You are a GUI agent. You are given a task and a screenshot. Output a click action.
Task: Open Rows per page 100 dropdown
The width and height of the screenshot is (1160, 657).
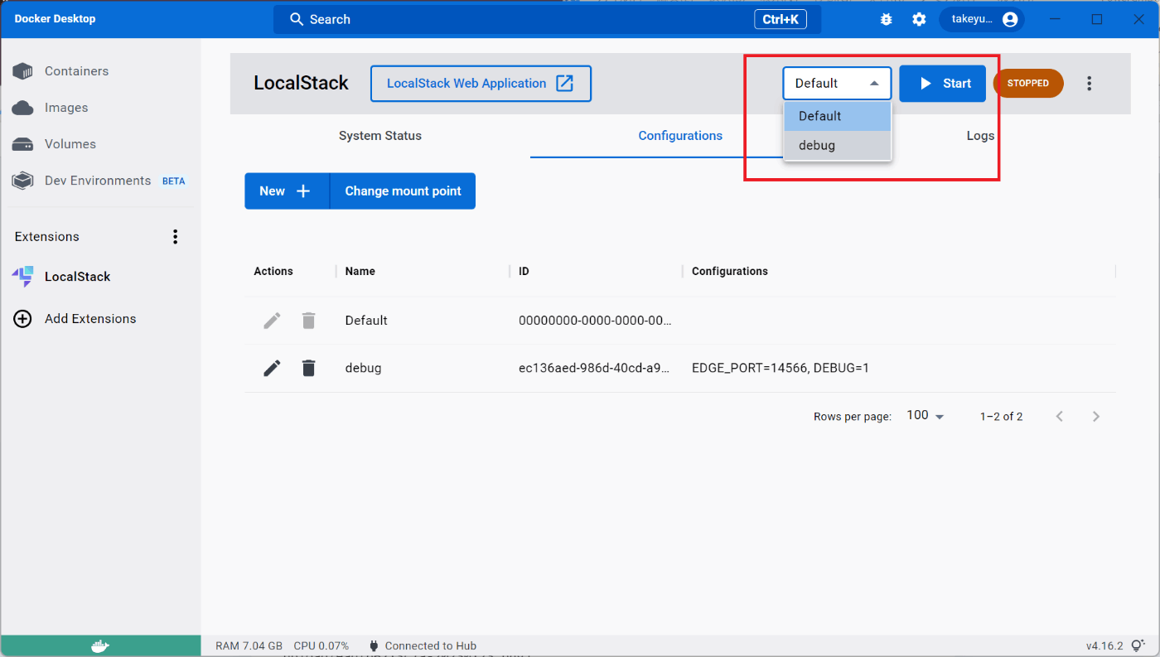[926, 416]
